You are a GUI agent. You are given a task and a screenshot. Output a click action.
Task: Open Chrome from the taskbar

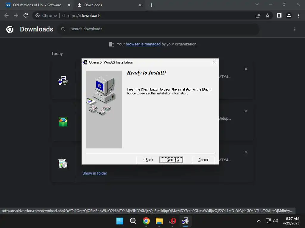click(146, 221)
